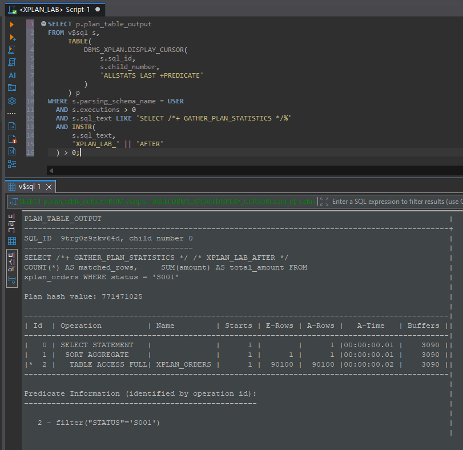Click the 'AFTER' string literal in editor
The image size is (463, 450).
coord(150,144)
